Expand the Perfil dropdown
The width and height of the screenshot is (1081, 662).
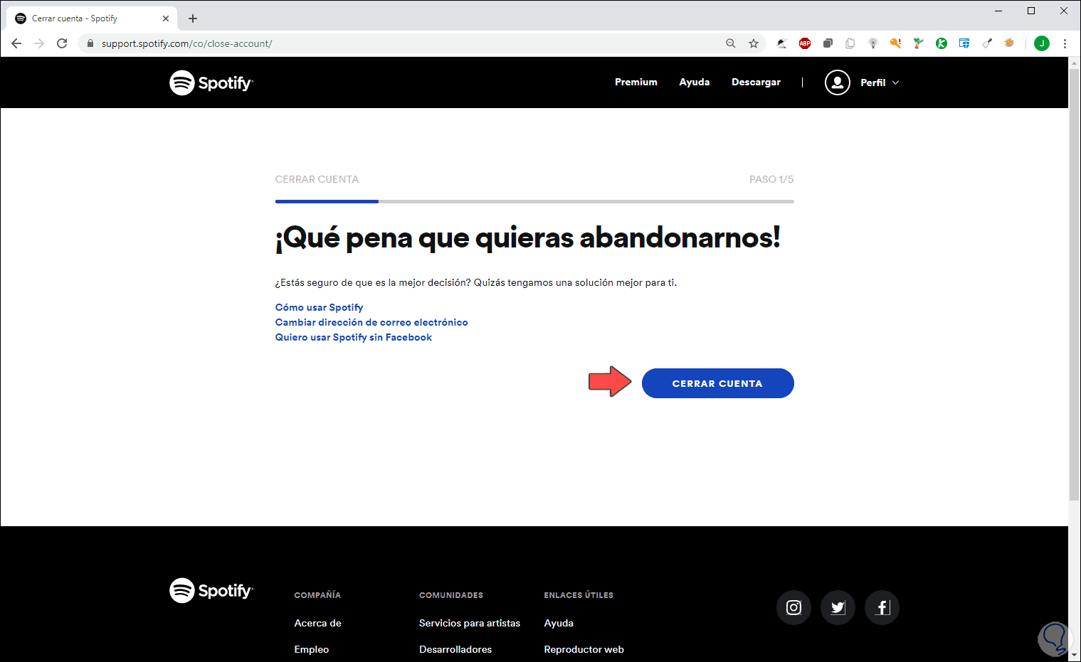pos(880,82)
